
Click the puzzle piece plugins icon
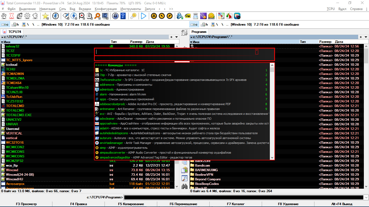35,16
